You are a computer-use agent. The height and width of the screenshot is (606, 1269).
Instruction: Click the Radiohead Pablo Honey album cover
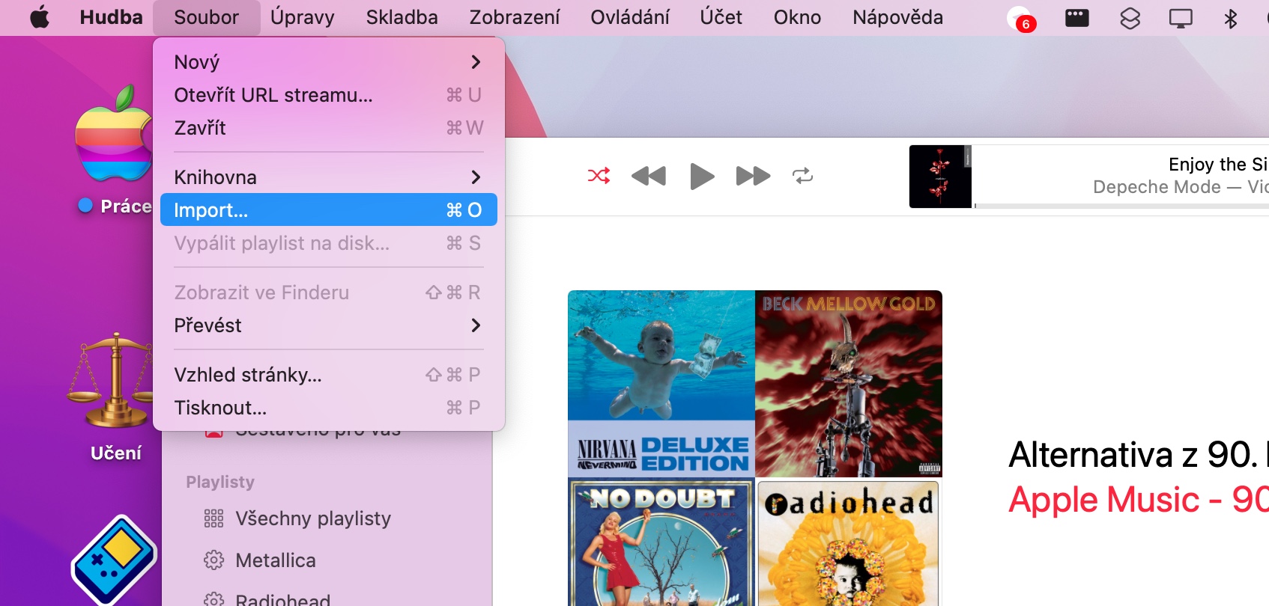click(x=849, y=543)
